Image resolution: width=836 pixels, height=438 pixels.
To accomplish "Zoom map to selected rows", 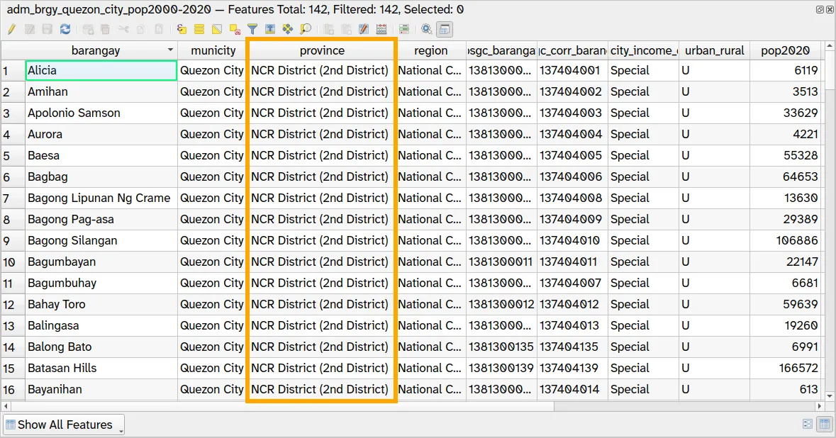I will [306, 30].
